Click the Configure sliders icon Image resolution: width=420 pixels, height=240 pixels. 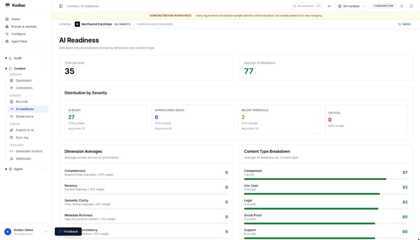(x=7, y=34)
